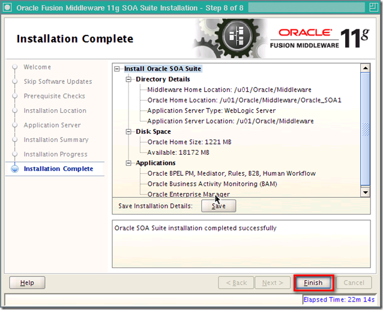This screenshot has width=383, height=310.
Task: Click the Oracle Fusion Middleware 11g logo
Action: tap(320, 38)
